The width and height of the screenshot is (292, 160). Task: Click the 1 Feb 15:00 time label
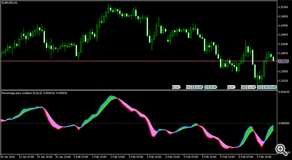coord(99,157)
